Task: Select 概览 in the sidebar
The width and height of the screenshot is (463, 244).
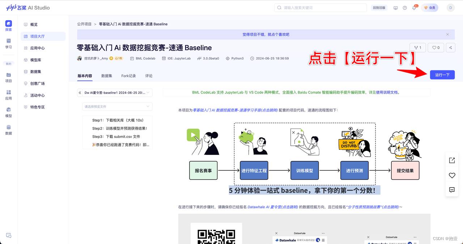Action: (43, 25)
